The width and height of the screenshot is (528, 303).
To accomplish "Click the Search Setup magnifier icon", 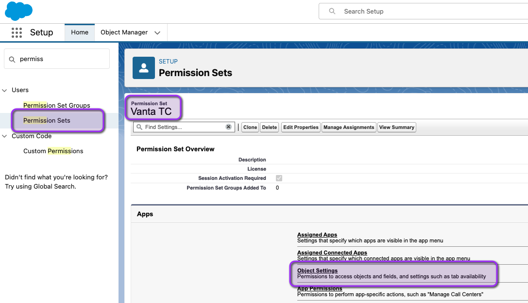I will (332, 12).
